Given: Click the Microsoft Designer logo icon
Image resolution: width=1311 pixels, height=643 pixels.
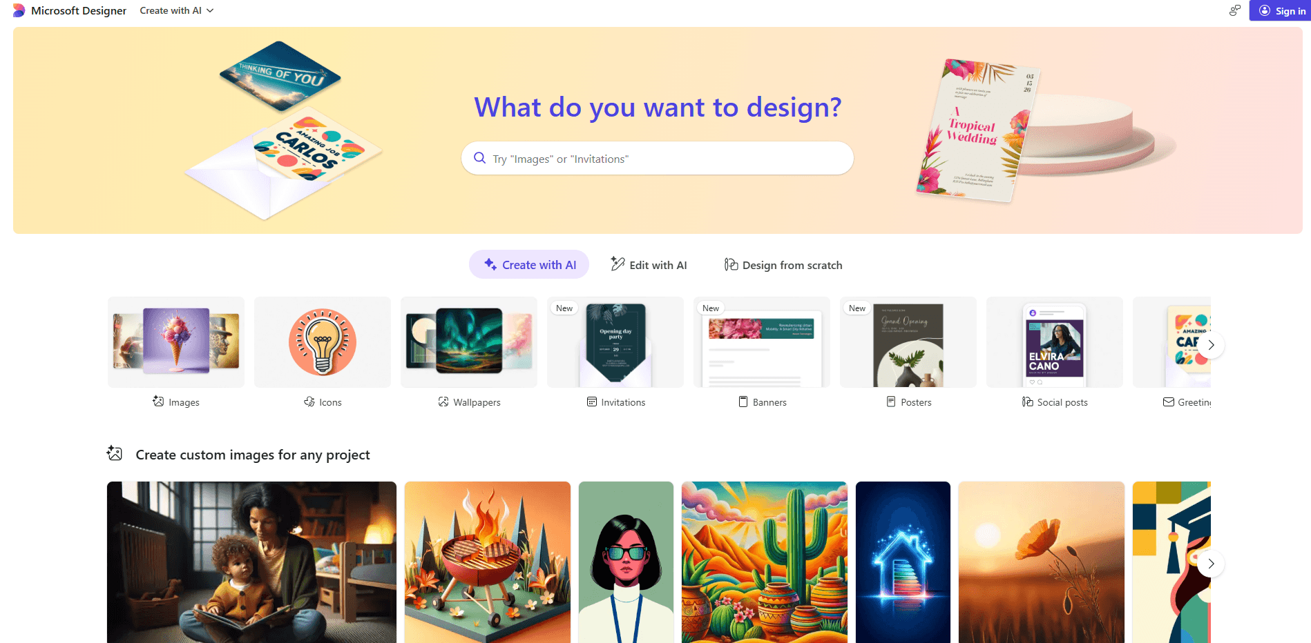Looking at the screenshot, I should pos(19,10).
